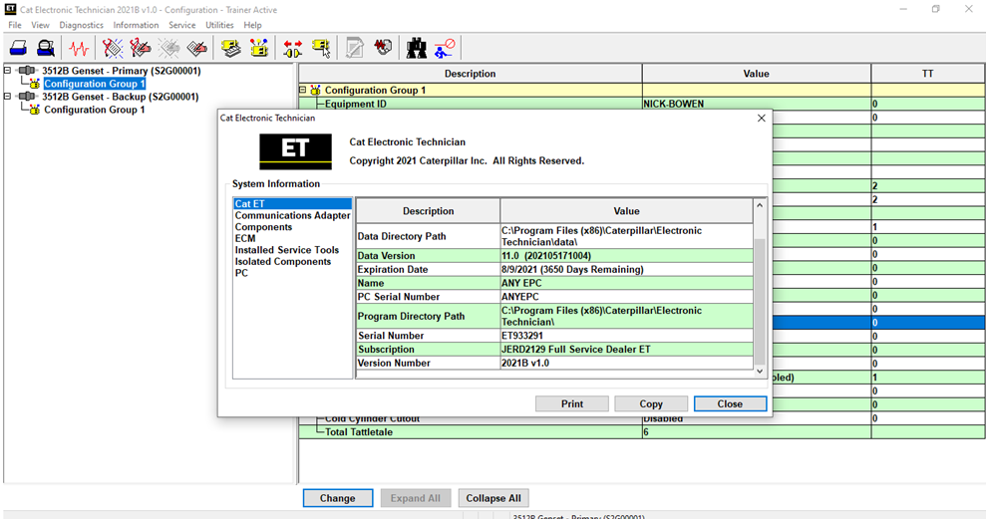Click the Print toolbar icon
Screen dimensions: 986x519
tap(18, 48)
